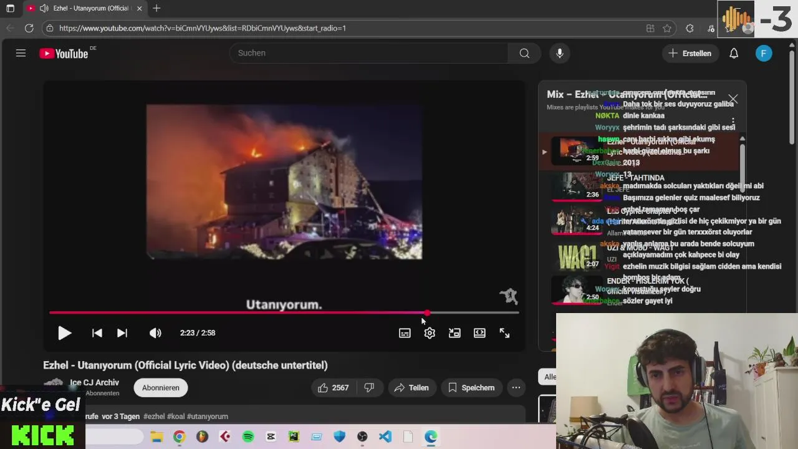This screenshot has width=798, height=449.
Task: Open File Explorer from the taskbar
Action: pos(156,437)
